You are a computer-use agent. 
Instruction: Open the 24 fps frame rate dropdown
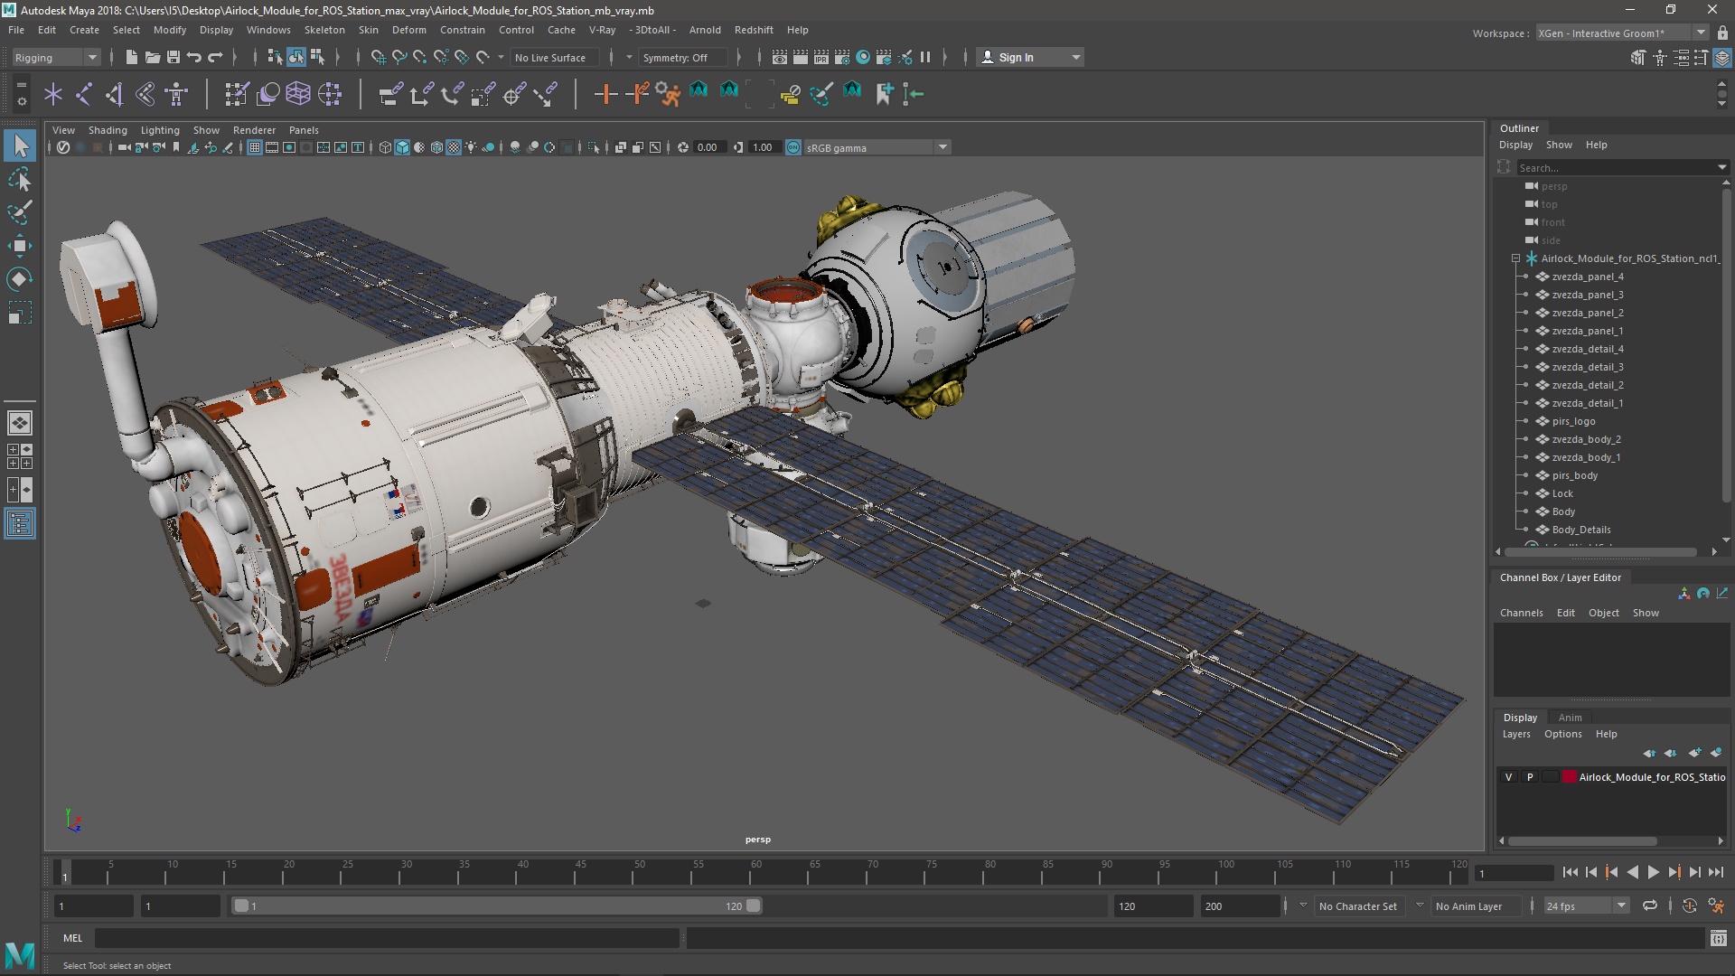pos(1586,906)
